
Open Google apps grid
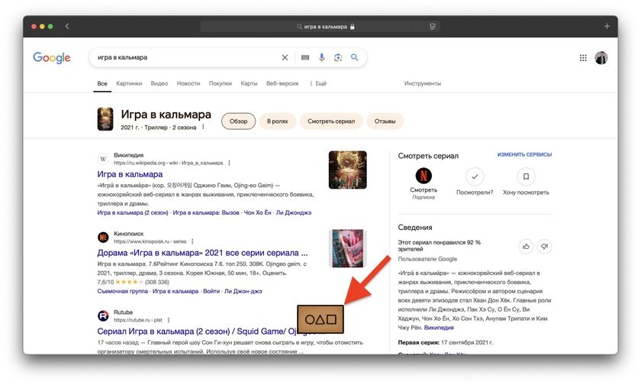tap(583, 58)
